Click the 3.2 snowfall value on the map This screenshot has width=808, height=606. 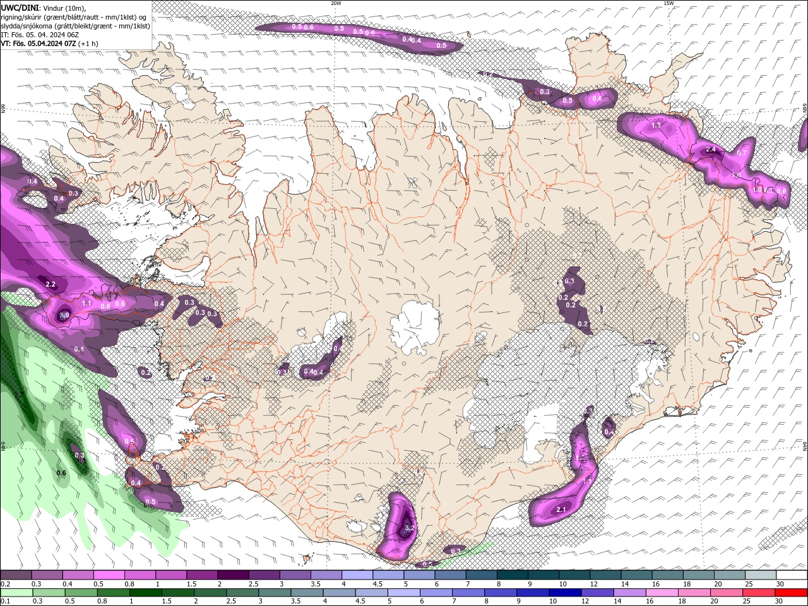409,528
